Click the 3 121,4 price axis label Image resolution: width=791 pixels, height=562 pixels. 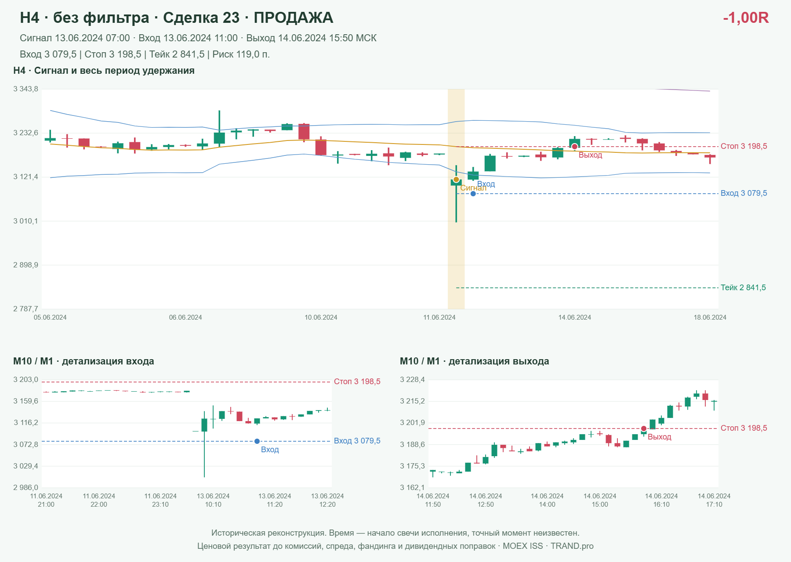26,177
